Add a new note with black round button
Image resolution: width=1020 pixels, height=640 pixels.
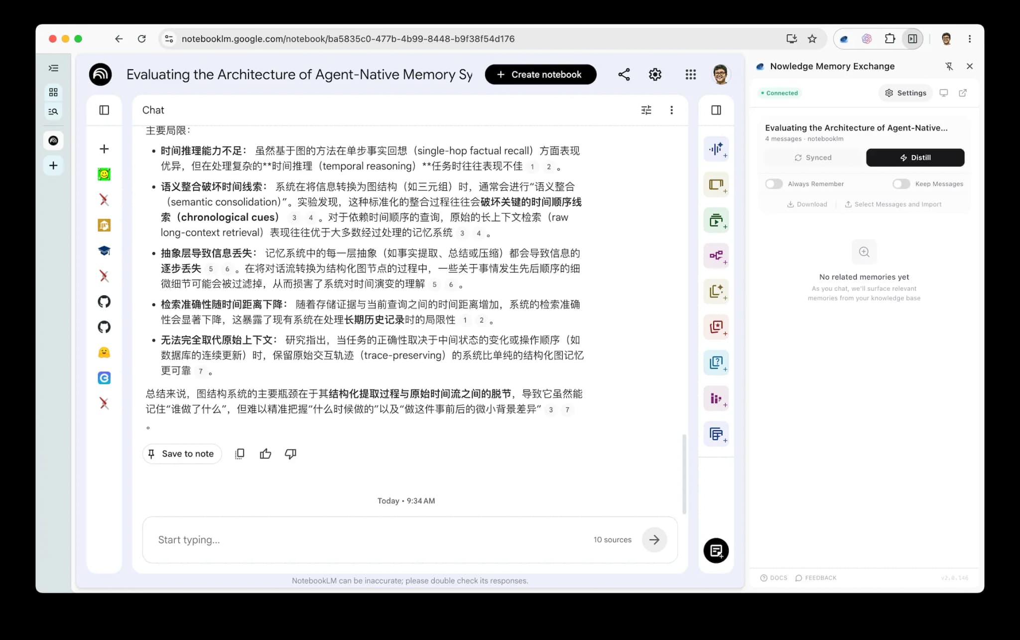[x=716, y=551]
